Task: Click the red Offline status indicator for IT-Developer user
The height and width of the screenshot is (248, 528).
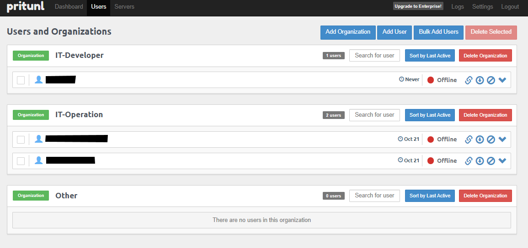Action: click(x=431, y=80)
